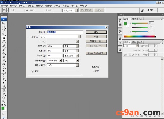Click the Device Central(E)... button
The height and width of the screenshot is (119, 164).
pyautogui.click(x=96, y=53)
